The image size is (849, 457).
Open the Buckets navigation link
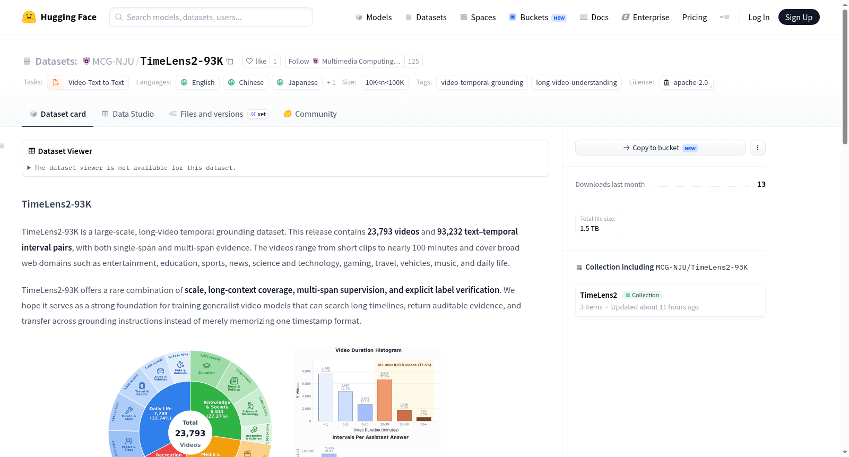click(x=538, y=17)
